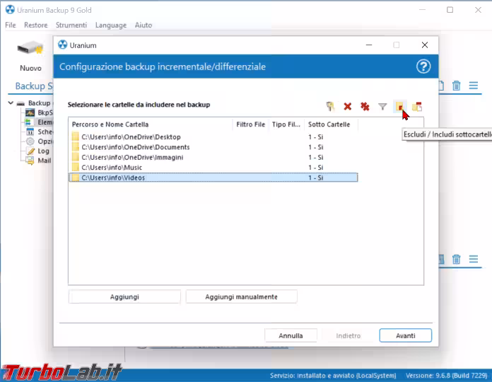This screenshot has width=492, height=382.
Task: Click the Annulla button
Action: (x=291, y=335)
